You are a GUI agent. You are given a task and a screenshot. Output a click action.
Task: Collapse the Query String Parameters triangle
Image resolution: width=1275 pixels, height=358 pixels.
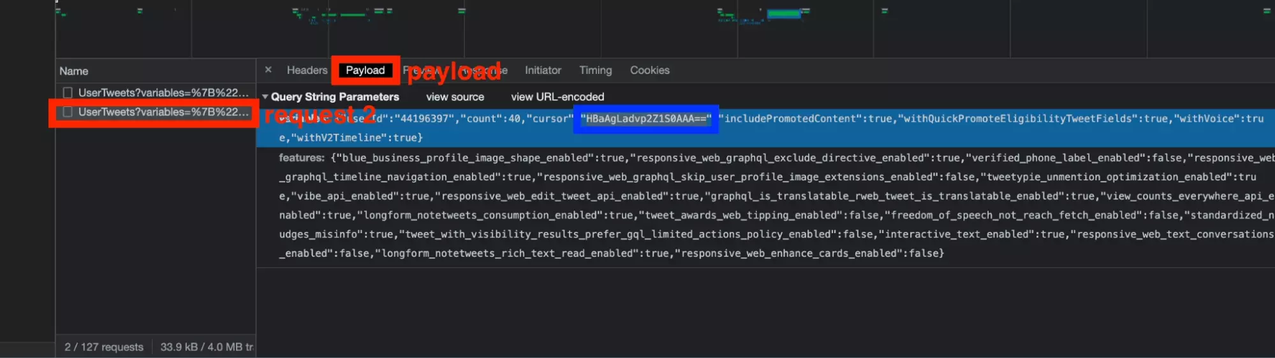[265, 97]
